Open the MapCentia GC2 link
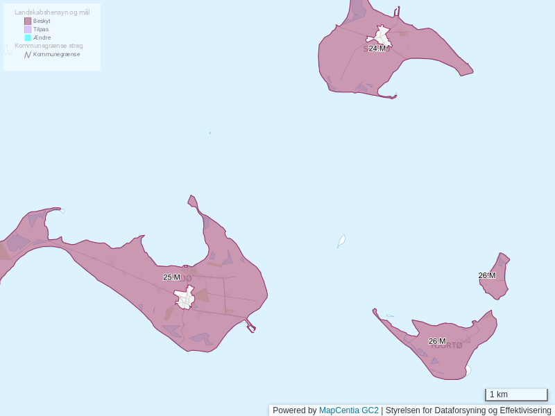The height and width of the screenshot is (416, 555). [x=348, y=410]
